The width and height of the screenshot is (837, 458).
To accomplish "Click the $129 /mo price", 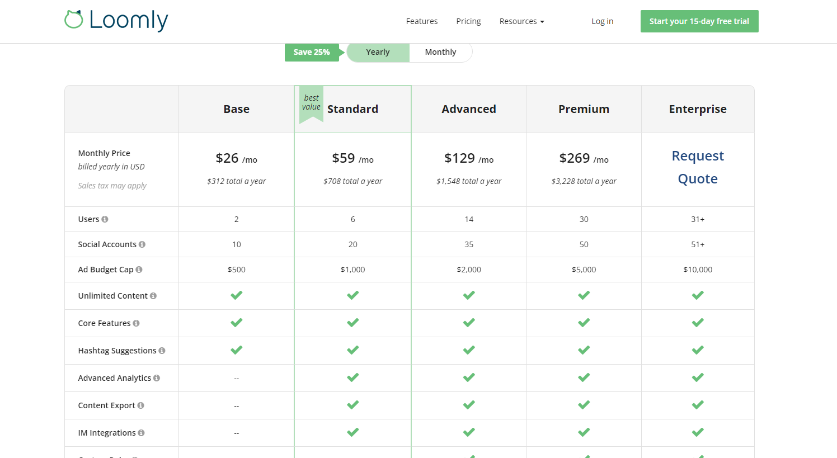I will click(x=469, y=158).
